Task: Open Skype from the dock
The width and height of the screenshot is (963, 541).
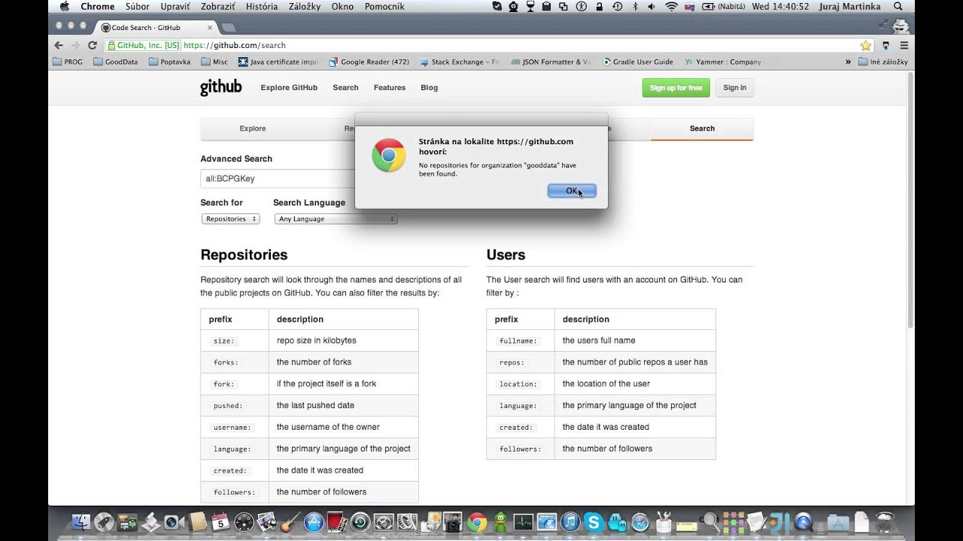Action: click(594, 521)
